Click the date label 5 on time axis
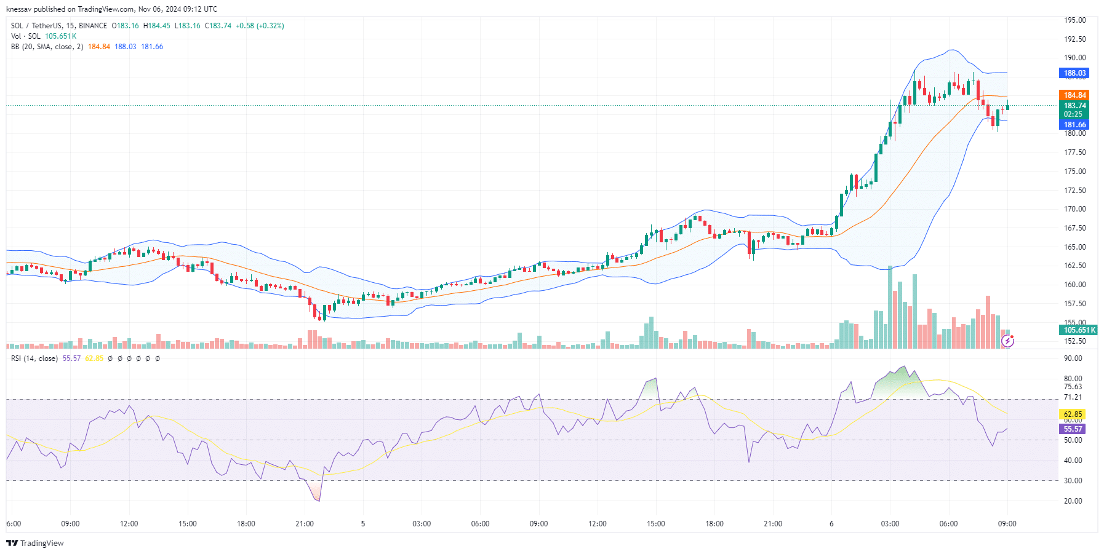 click(363, 524)
